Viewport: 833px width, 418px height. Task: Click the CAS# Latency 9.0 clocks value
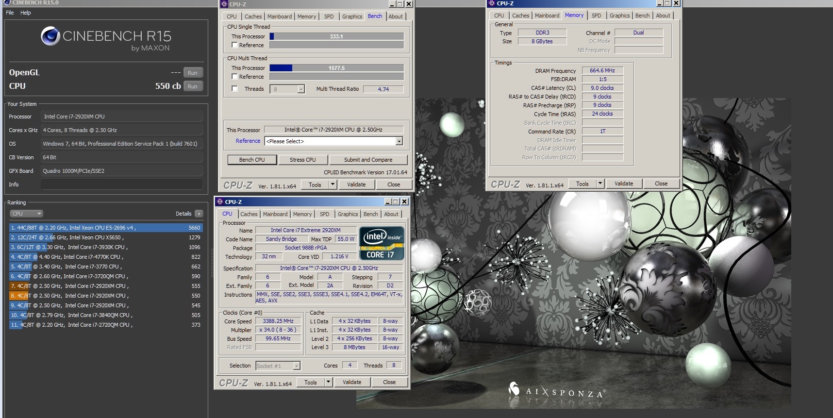pyautogui.click(x=602, y=88)
